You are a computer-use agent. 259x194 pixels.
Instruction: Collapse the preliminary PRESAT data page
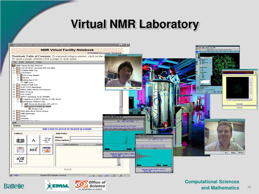point(18,102)
